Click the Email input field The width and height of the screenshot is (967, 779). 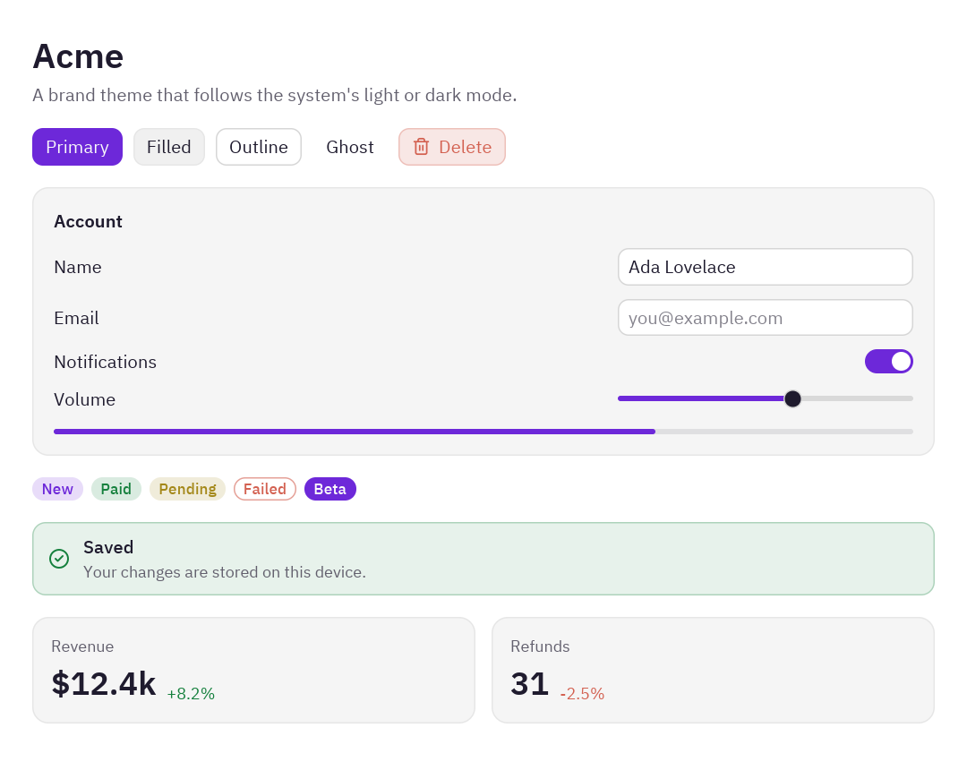[766, 318]
